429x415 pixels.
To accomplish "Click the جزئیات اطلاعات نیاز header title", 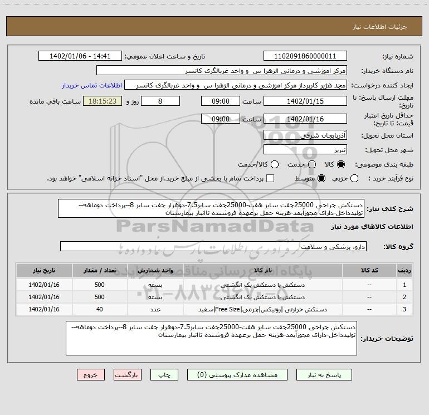I will [x=380, y=27].
